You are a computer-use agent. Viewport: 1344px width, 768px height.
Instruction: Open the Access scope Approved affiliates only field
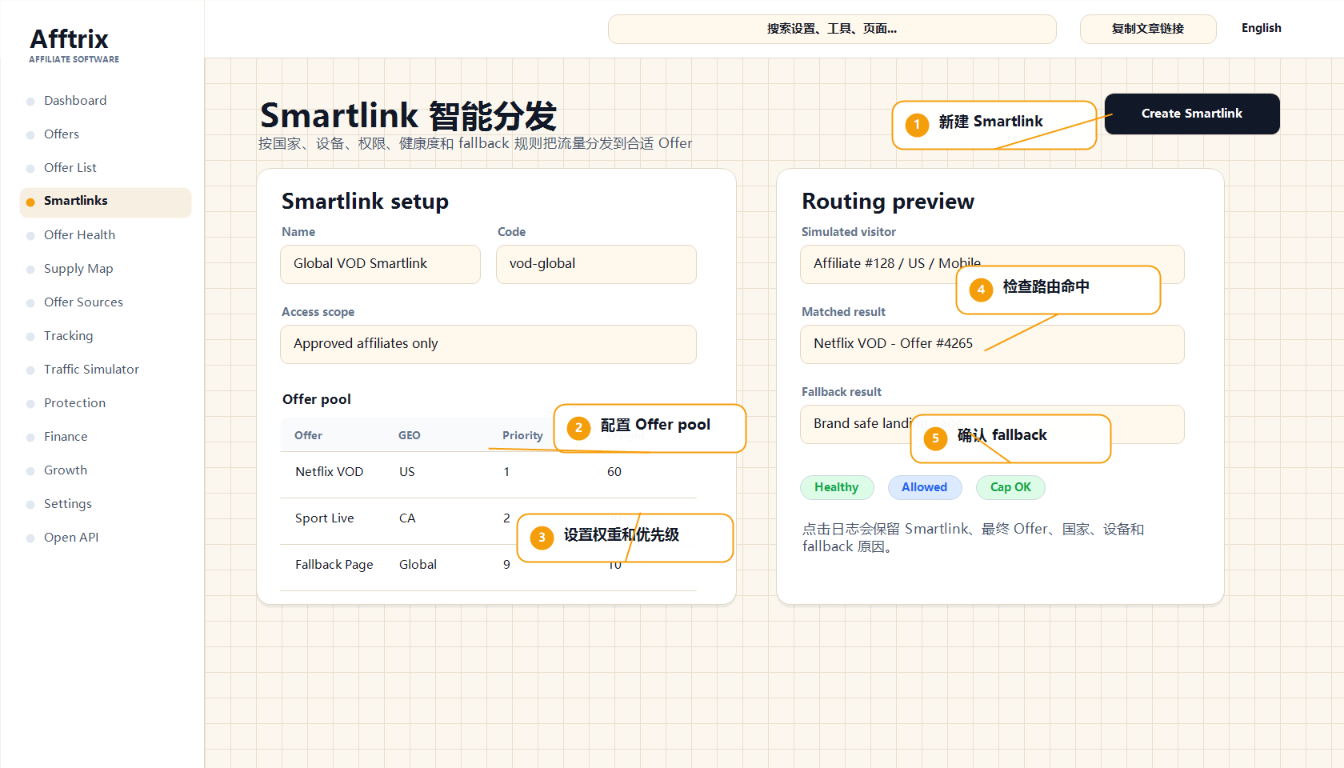pyautogui.click(x=488, y=344)
